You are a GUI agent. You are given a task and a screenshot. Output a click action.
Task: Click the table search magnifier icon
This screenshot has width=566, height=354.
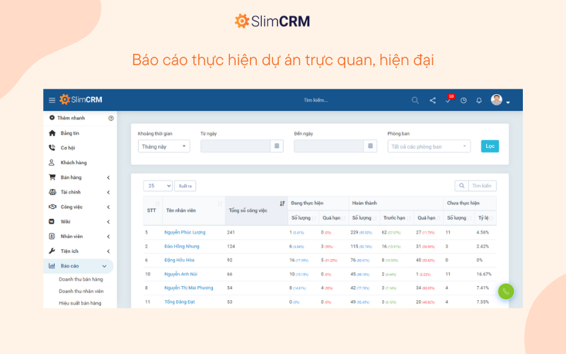(462, 185)
